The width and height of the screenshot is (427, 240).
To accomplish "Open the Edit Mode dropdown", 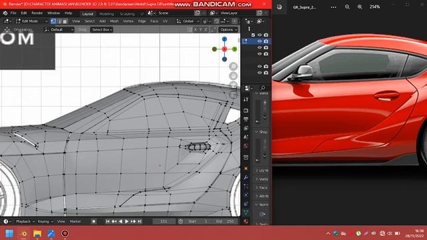I will (31, 21).
